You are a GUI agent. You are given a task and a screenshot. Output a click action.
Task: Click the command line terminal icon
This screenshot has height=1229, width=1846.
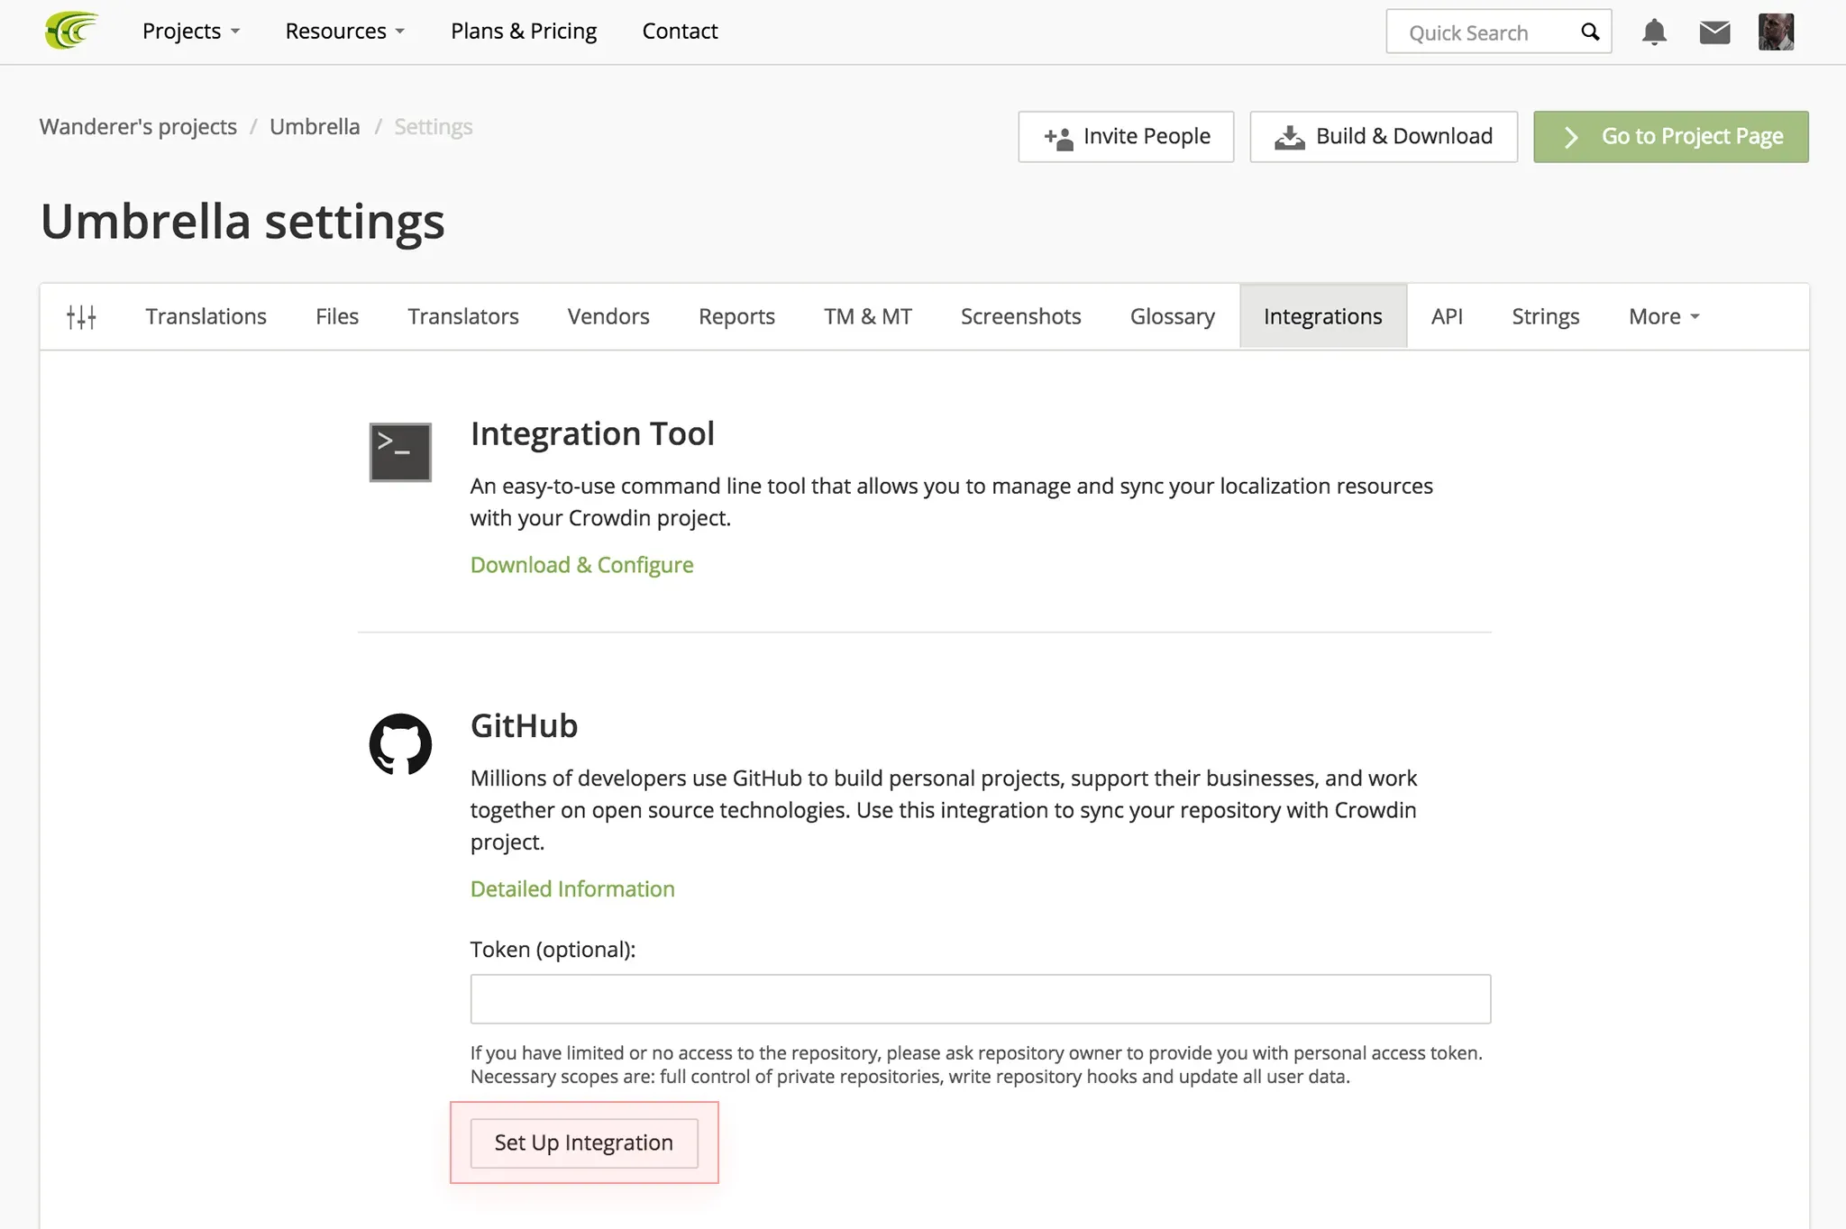400,452
